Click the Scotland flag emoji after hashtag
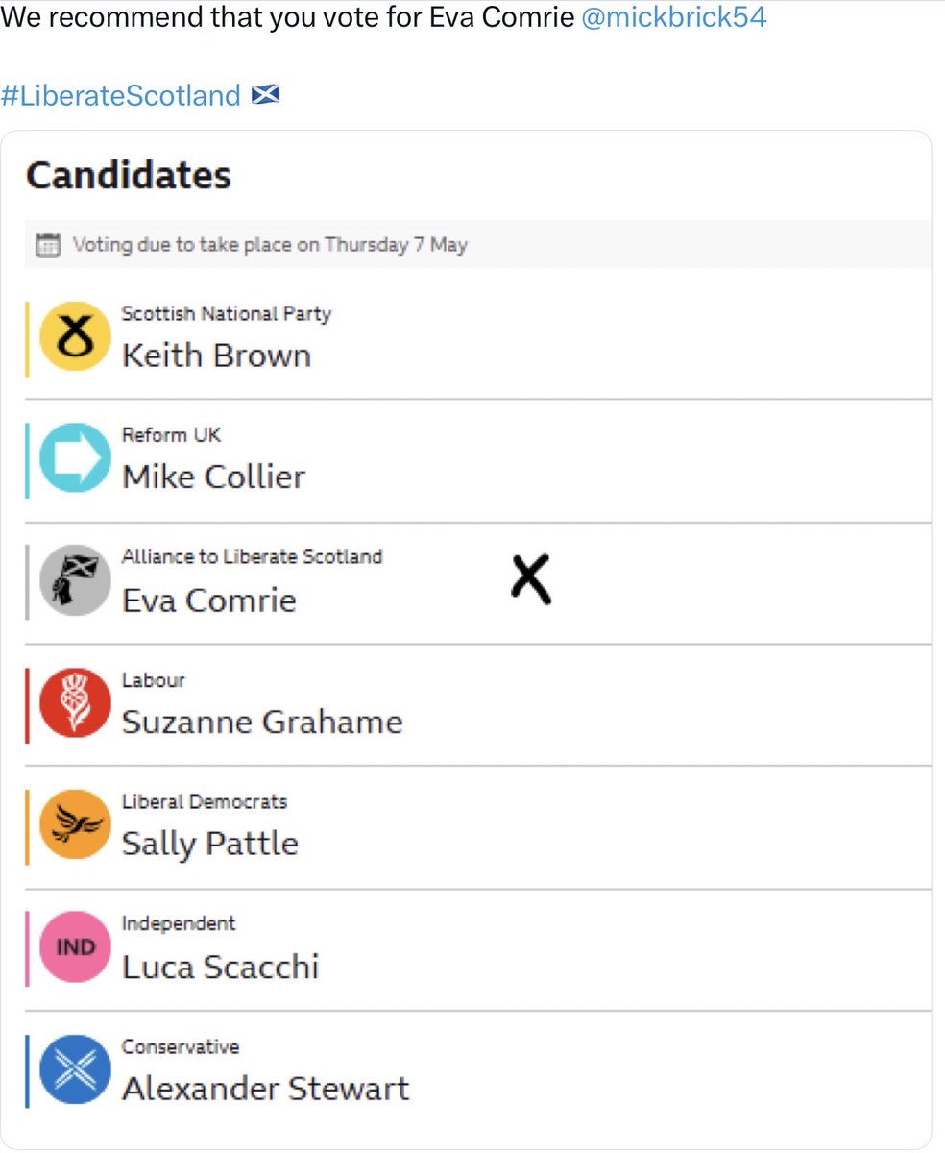The height and width of the screenshot is (1153, 945). tap(264, 95)
